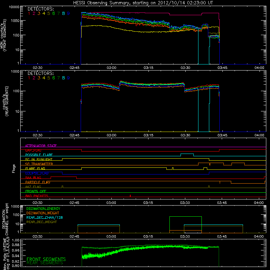Viewport: 270px width, 270px height.
Task: Click the DECIMATION_WEIGHT legend entry
Action: [43, 213]
